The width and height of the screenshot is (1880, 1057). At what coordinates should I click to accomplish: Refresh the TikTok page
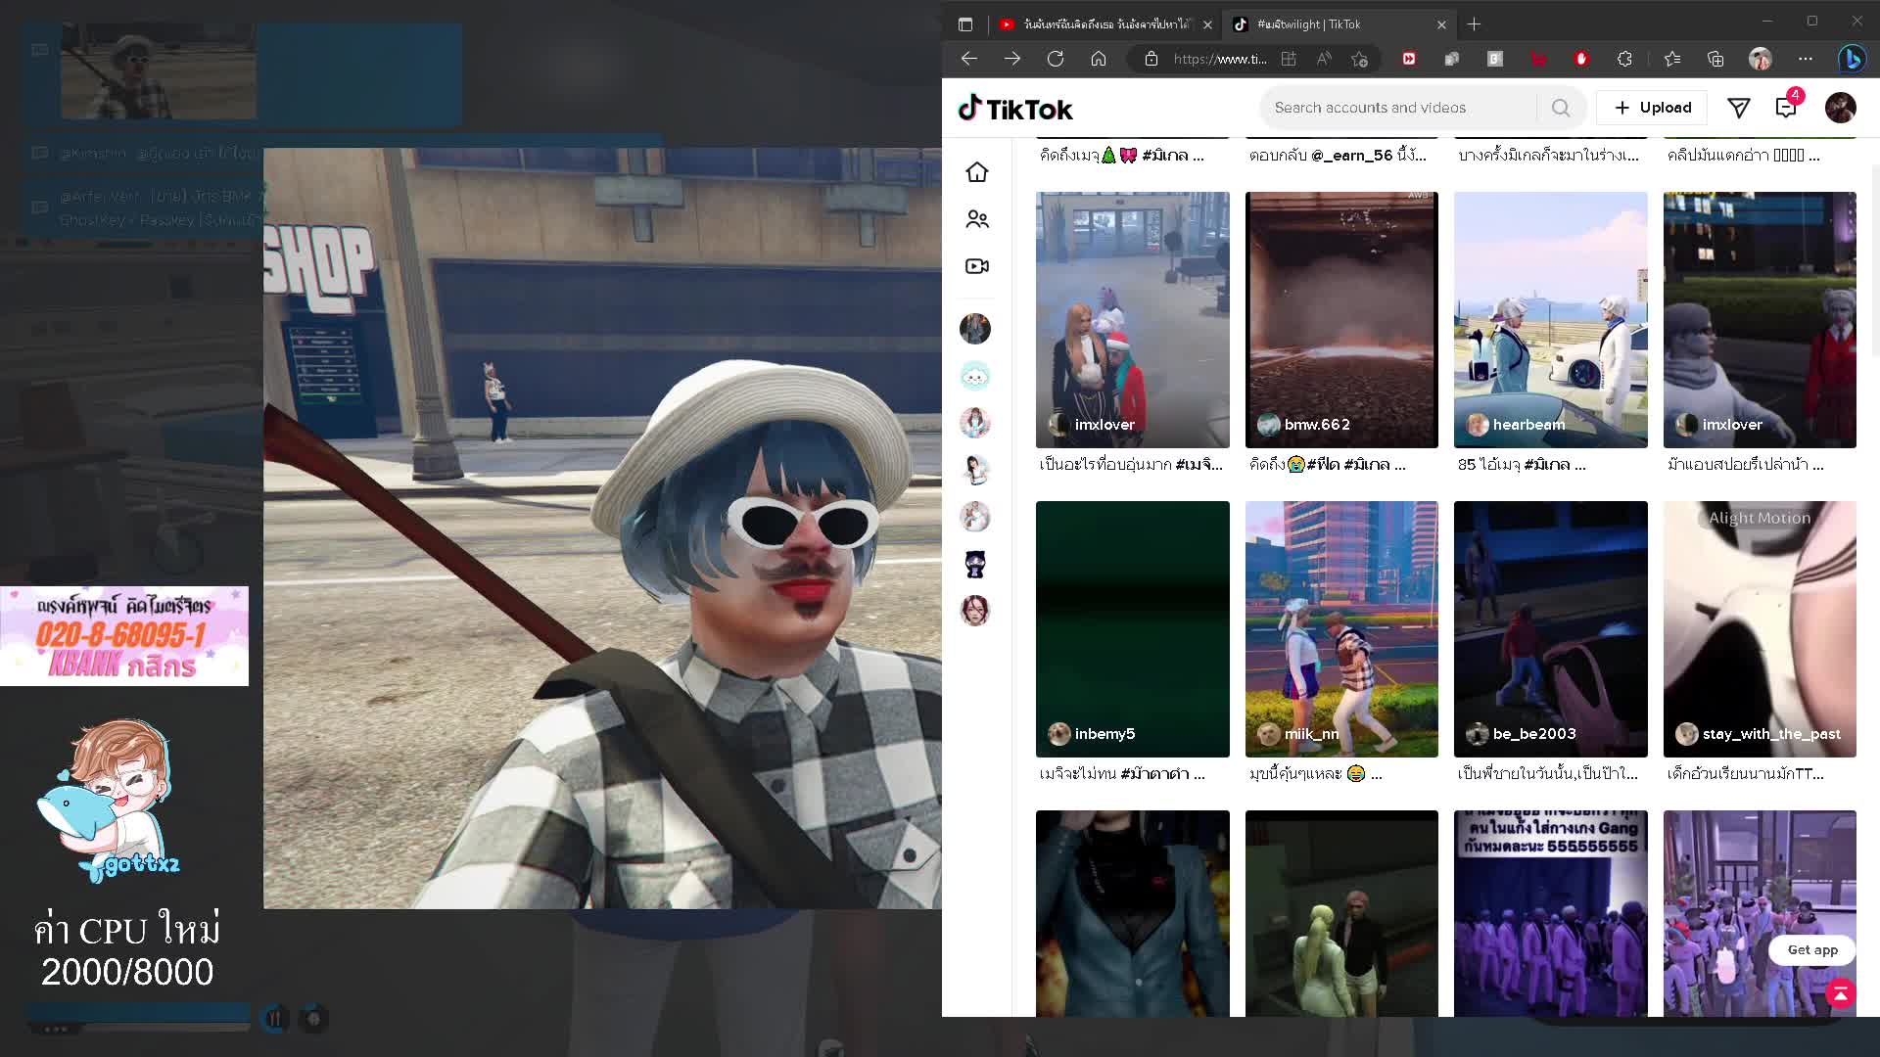1056,59
